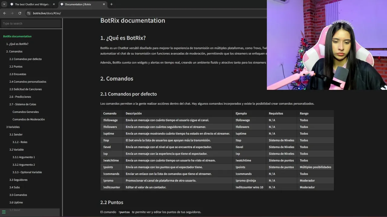This screenshot has height=217, width=387.
Task: Open 2. Comandos in the sidebar
Action: click(x=14, y=52)
